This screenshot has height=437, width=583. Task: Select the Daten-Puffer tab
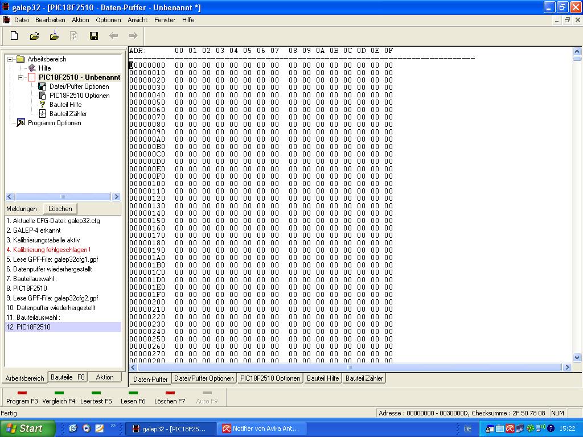pos(150,379)
